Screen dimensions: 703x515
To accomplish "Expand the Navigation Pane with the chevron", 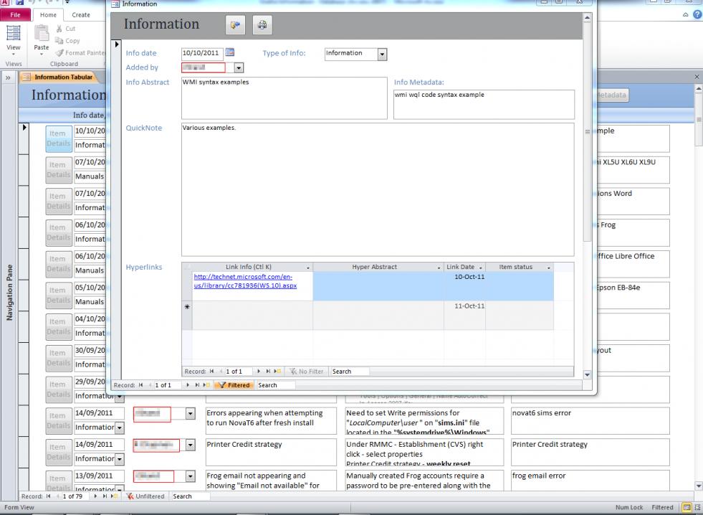I will [8, 77].
